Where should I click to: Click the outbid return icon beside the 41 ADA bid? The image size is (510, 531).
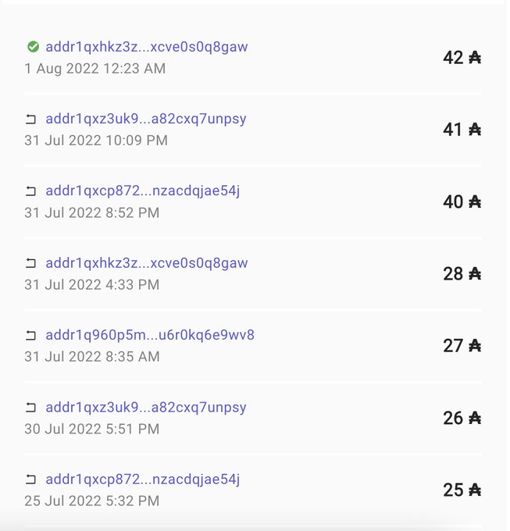click(30, 119)
